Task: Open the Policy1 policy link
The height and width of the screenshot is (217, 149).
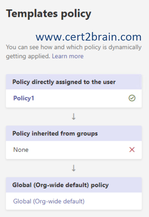Action: (x=24, y=98)
